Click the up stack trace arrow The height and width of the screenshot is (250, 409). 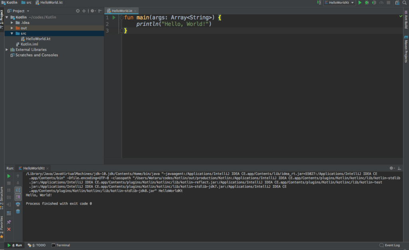tap(18, 176)
